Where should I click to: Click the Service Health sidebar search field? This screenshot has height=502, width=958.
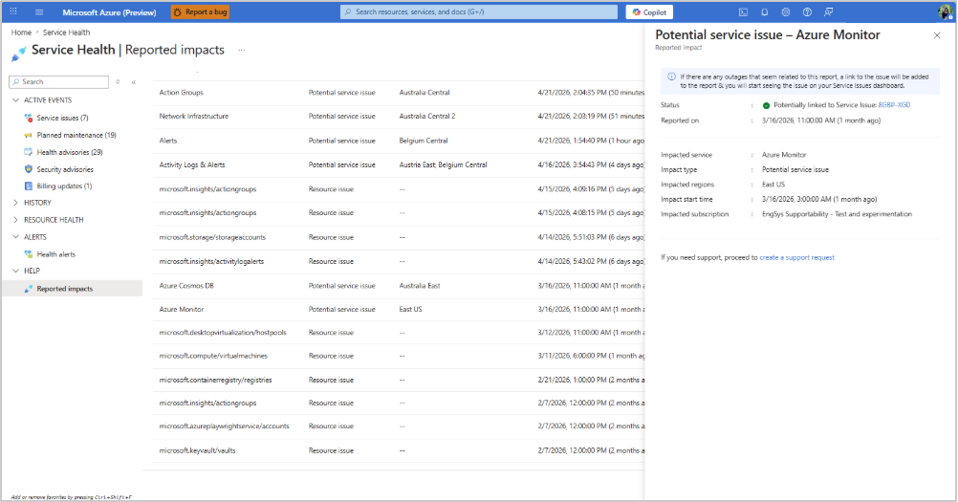click(59, 82)
